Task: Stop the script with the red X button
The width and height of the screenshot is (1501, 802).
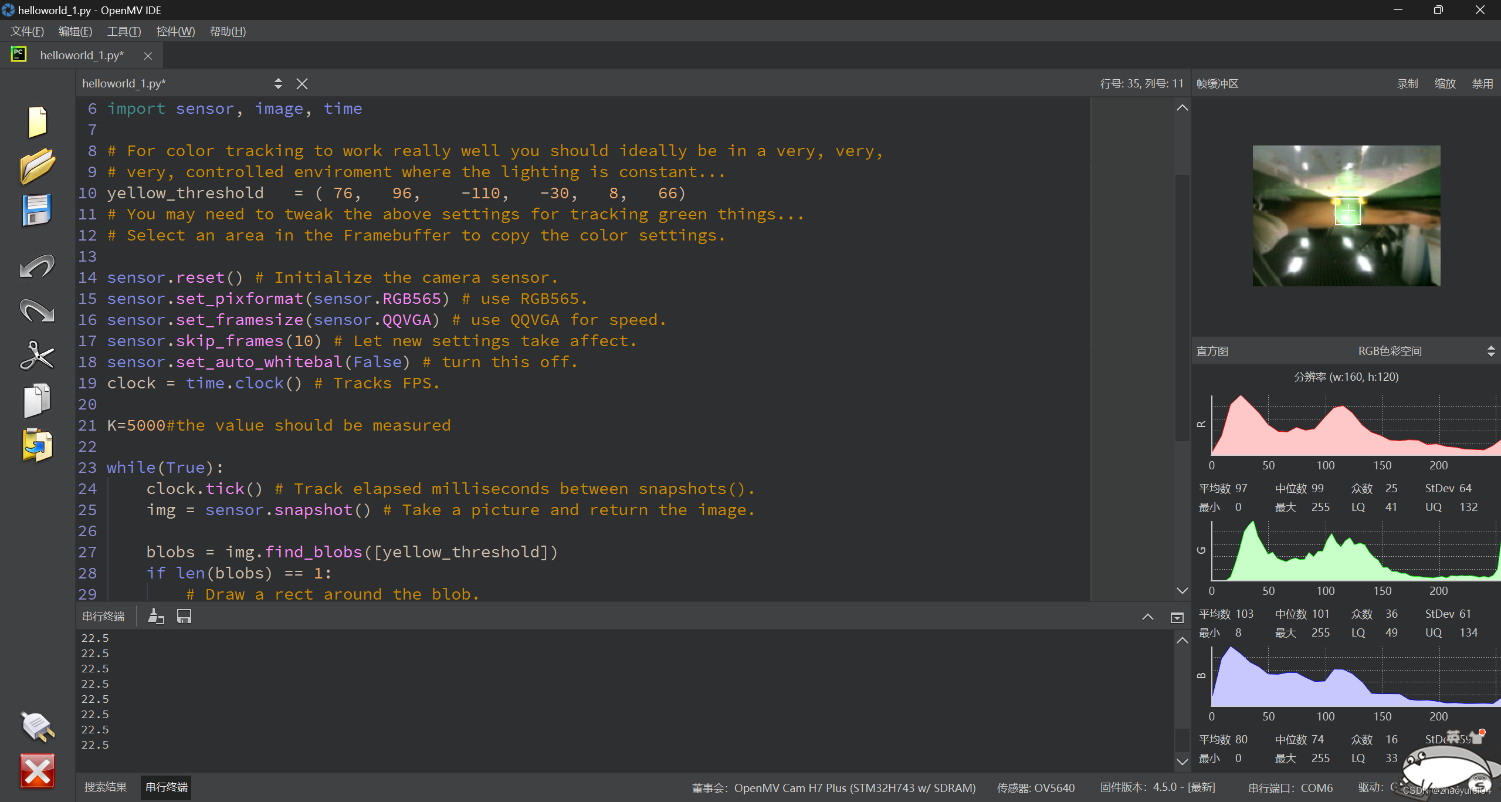Action: (x=37, y=771)
